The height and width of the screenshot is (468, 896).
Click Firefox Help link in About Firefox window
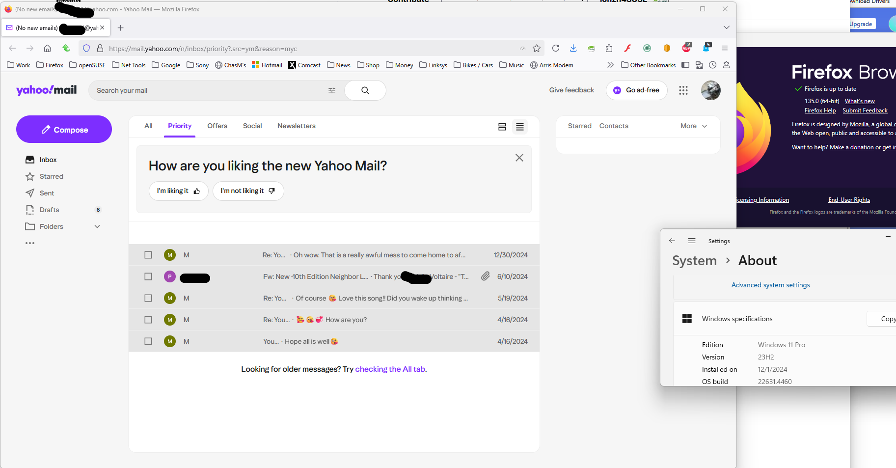pyautogui.click(x=820, y=110)
